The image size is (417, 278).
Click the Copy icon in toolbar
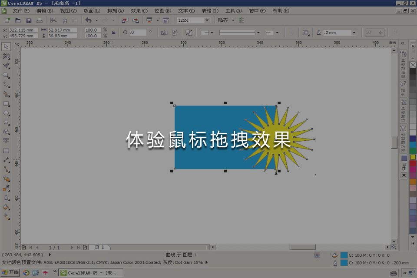[65, 21]
